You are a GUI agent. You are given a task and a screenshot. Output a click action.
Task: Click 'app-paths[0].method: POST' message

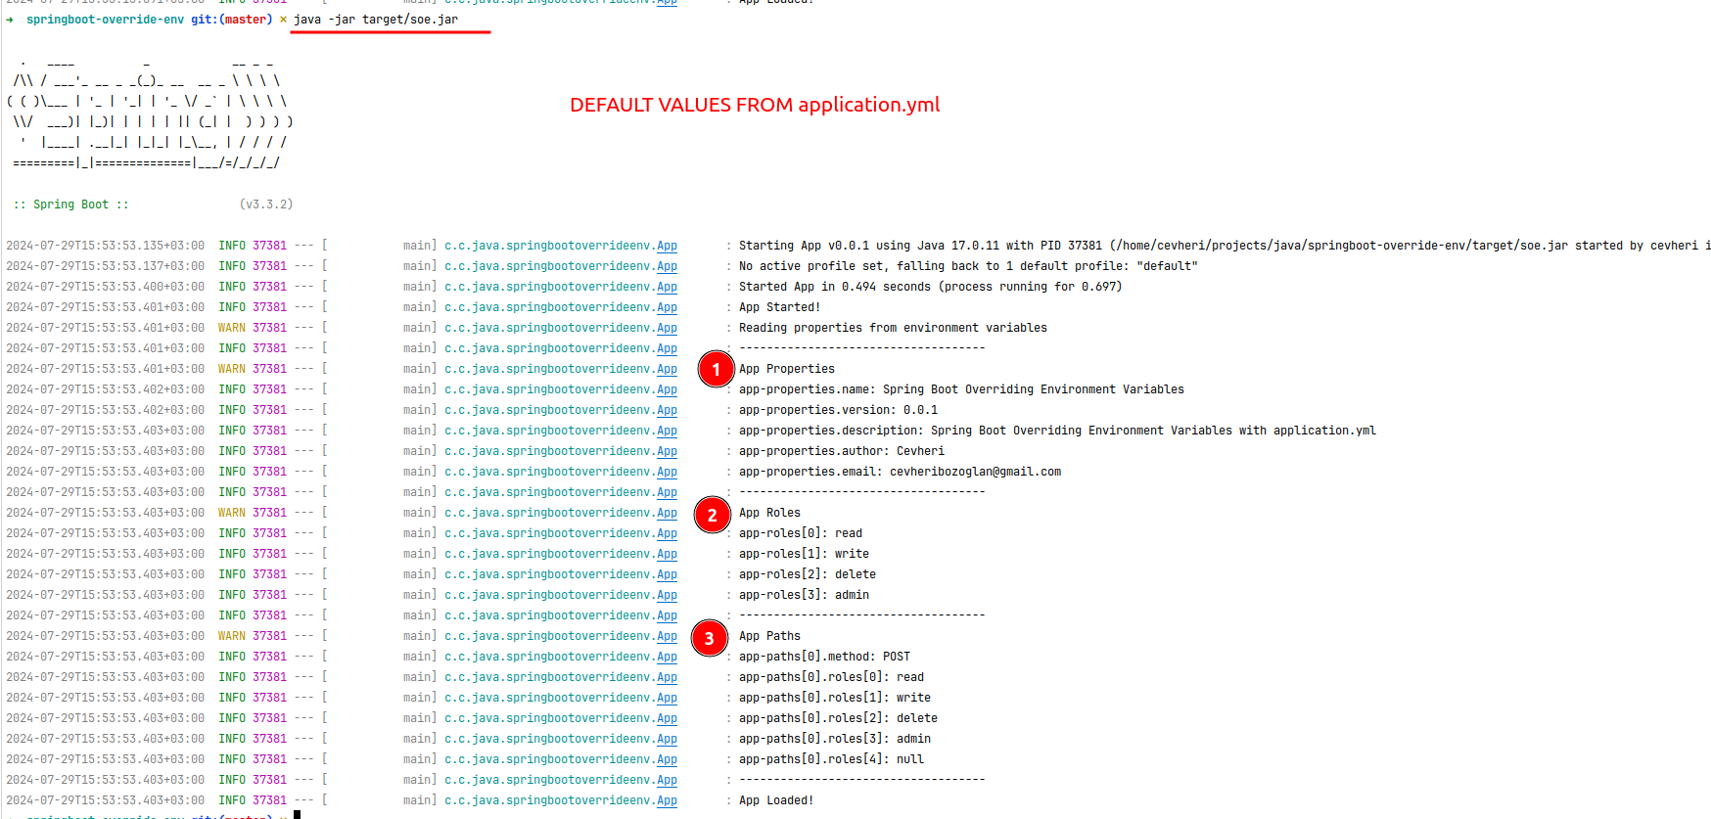824,657
